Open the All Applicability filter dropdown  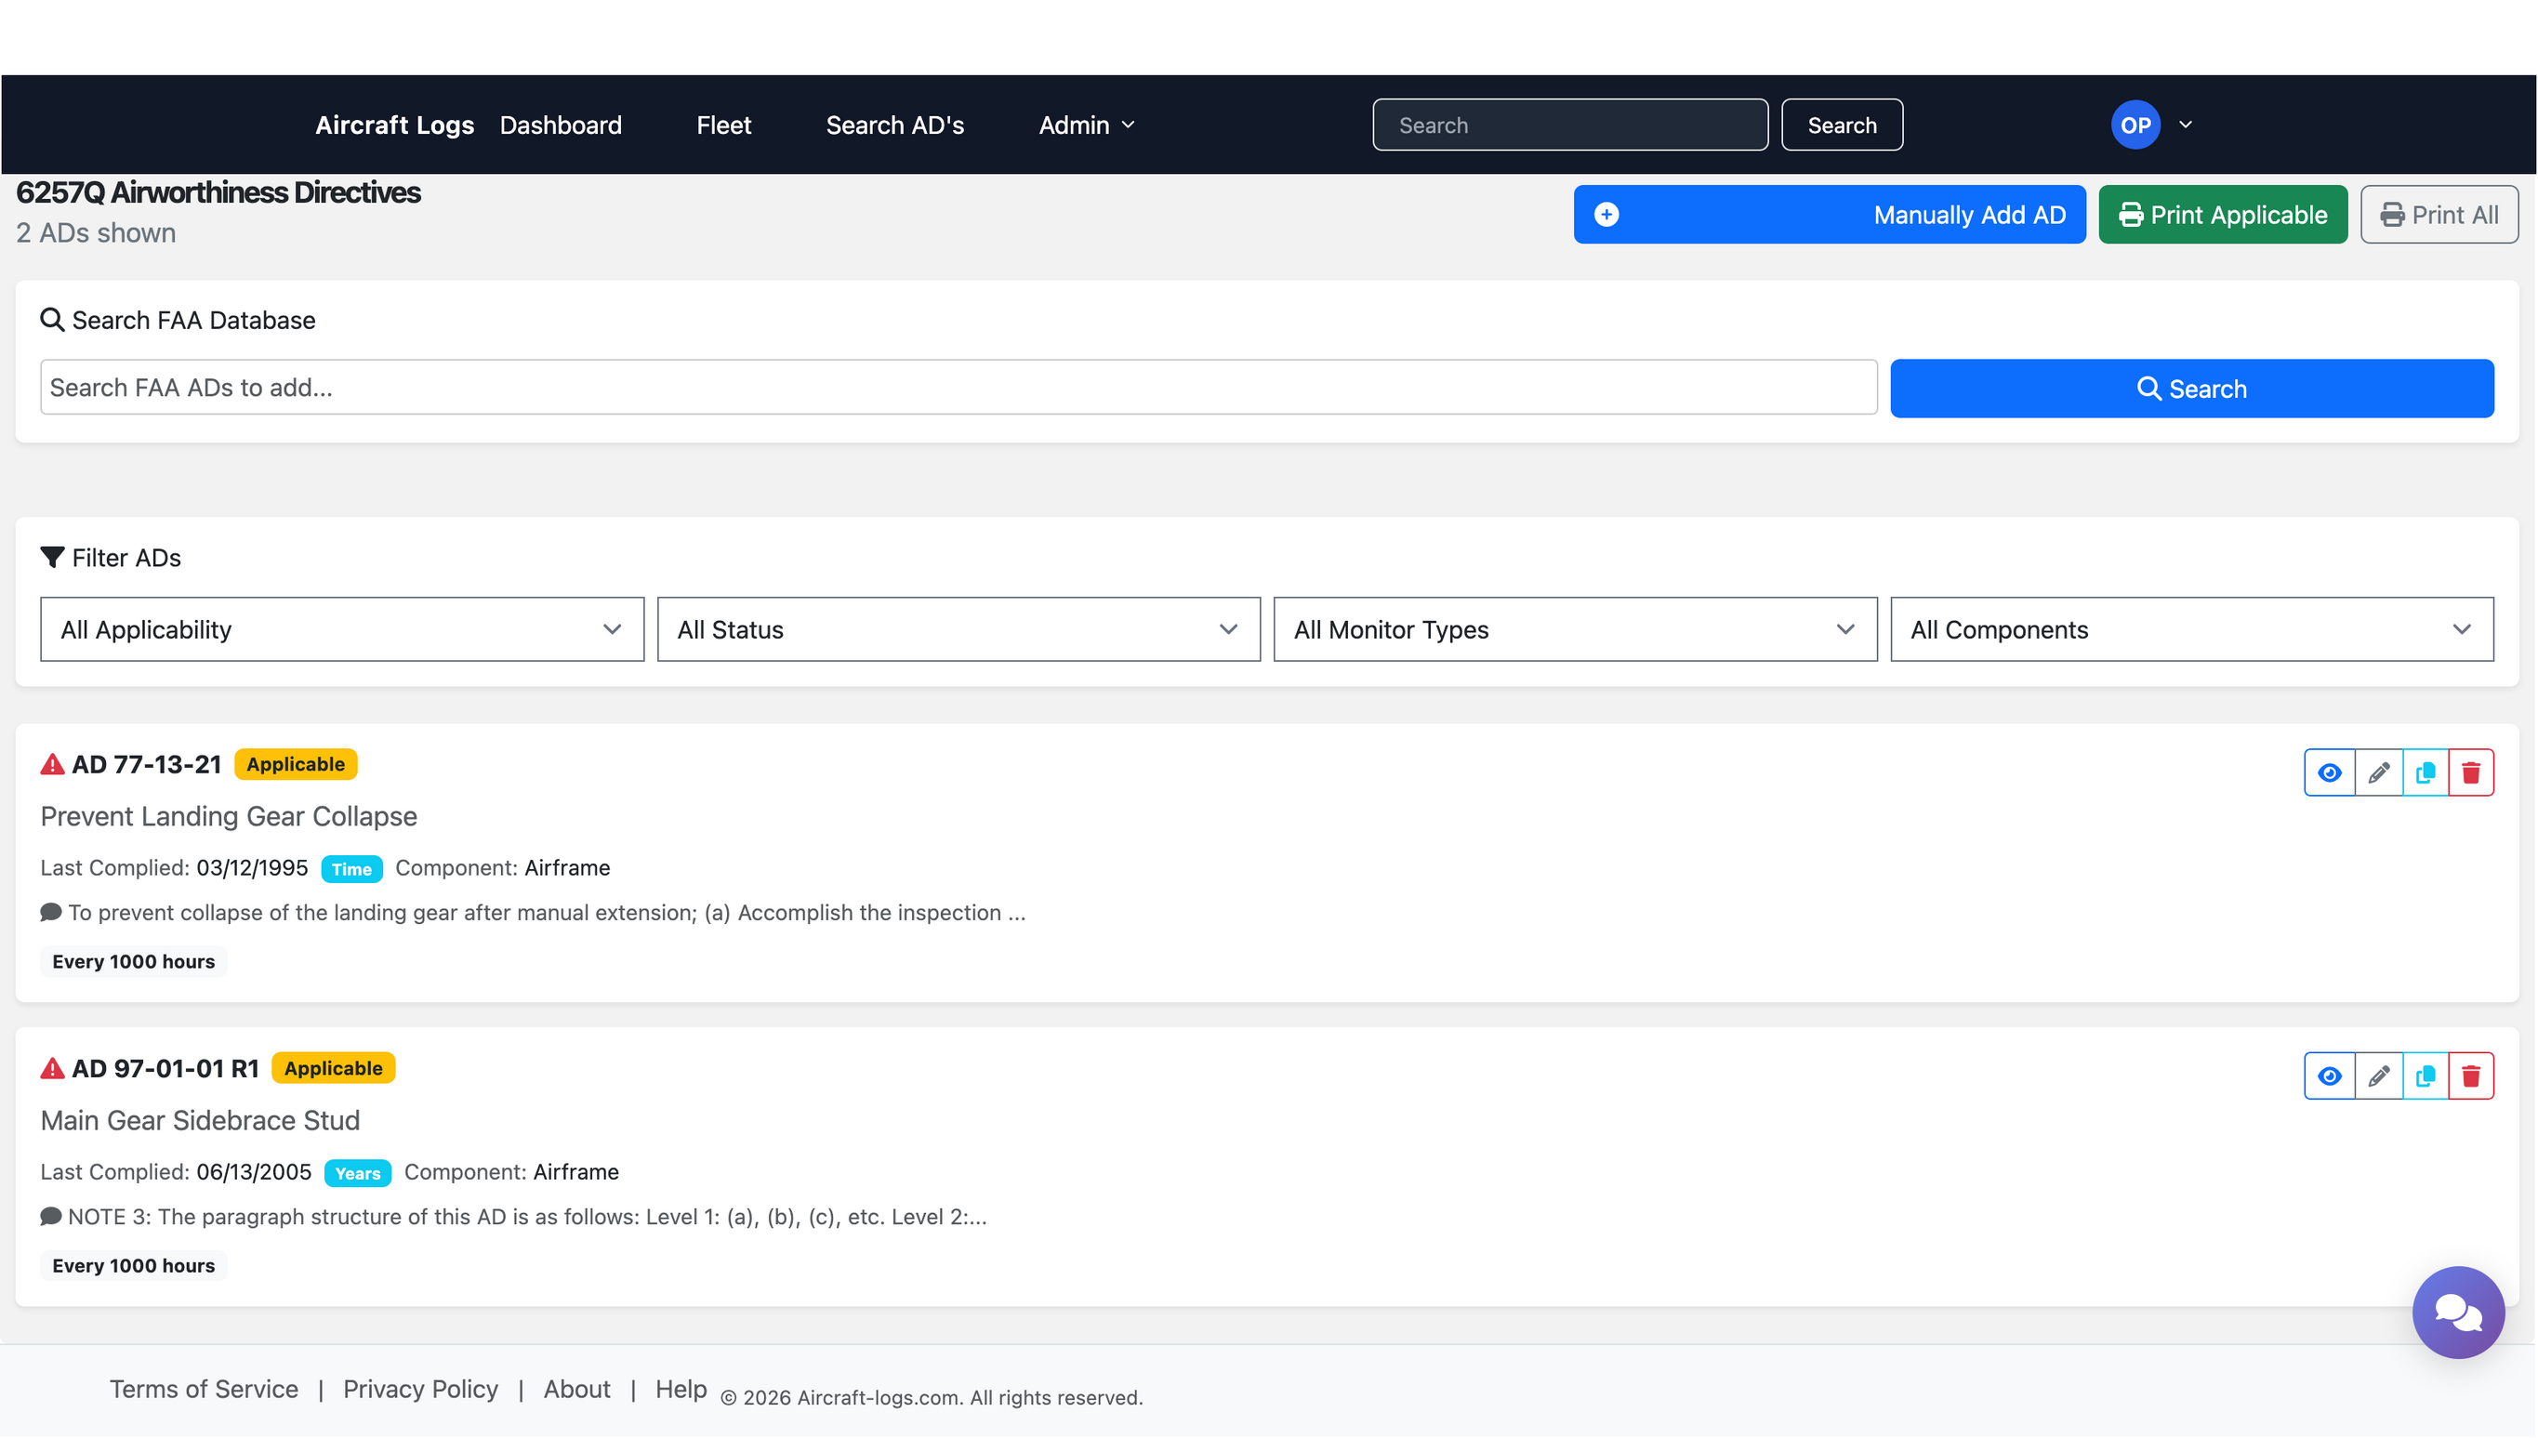342,629
